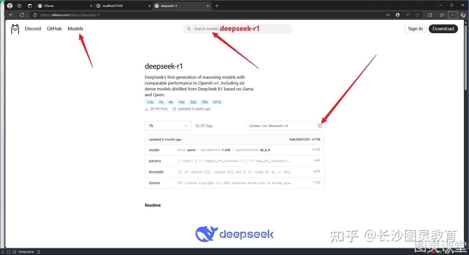This screenshot has height=255, width=469.
Task: Open the Favorites list in the toolbar
Action: [x=442, y=15]
